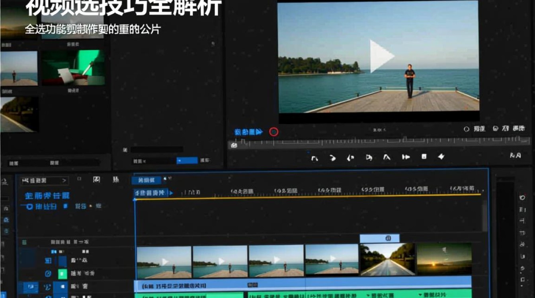Select the sunset clip at the video track's end

coord(444,259)
